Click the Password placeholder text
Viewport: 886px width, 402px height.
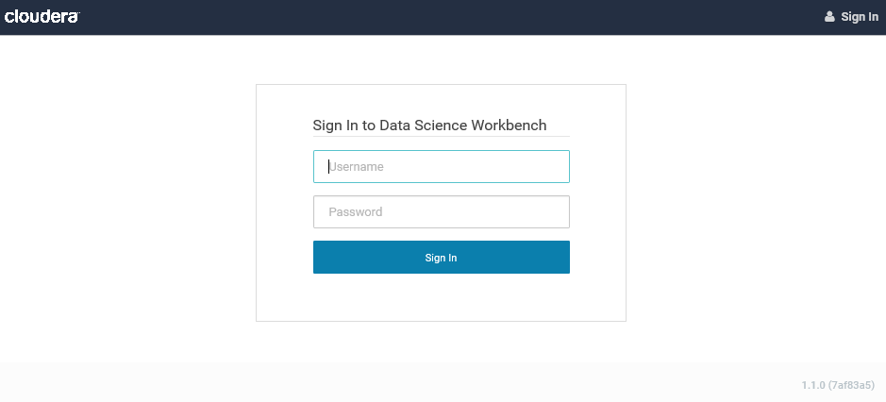point(356,212)
